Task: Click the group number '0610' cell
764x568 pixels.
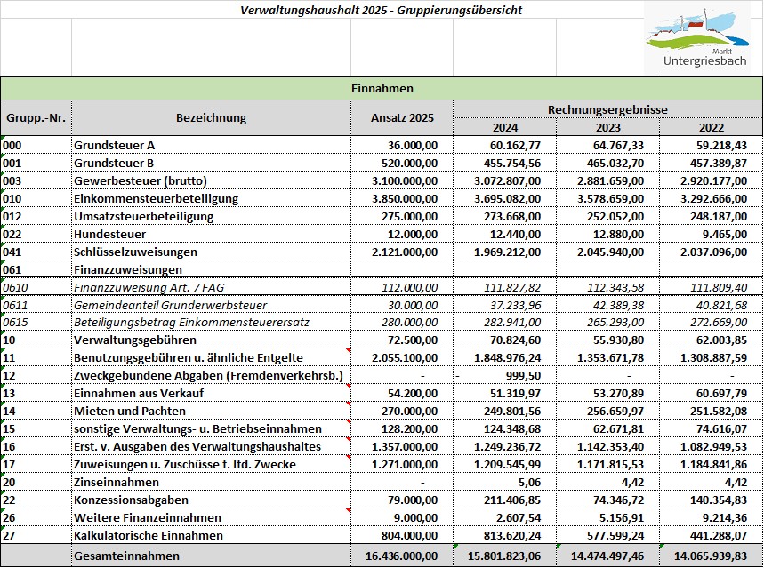Action: [x=36, y=287]
